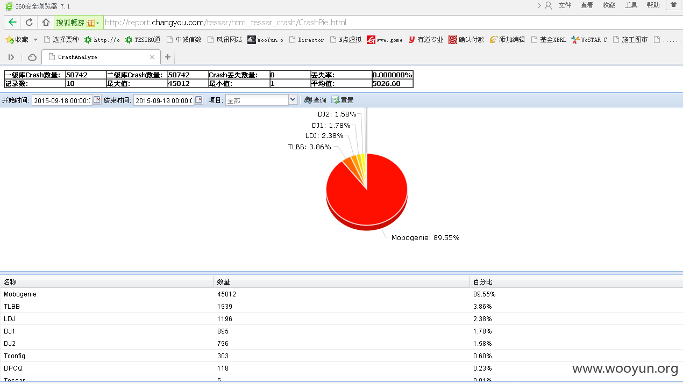Click the skin shirt icon
683x384 pixels.
pyautogui.click(x=673, y=5)
